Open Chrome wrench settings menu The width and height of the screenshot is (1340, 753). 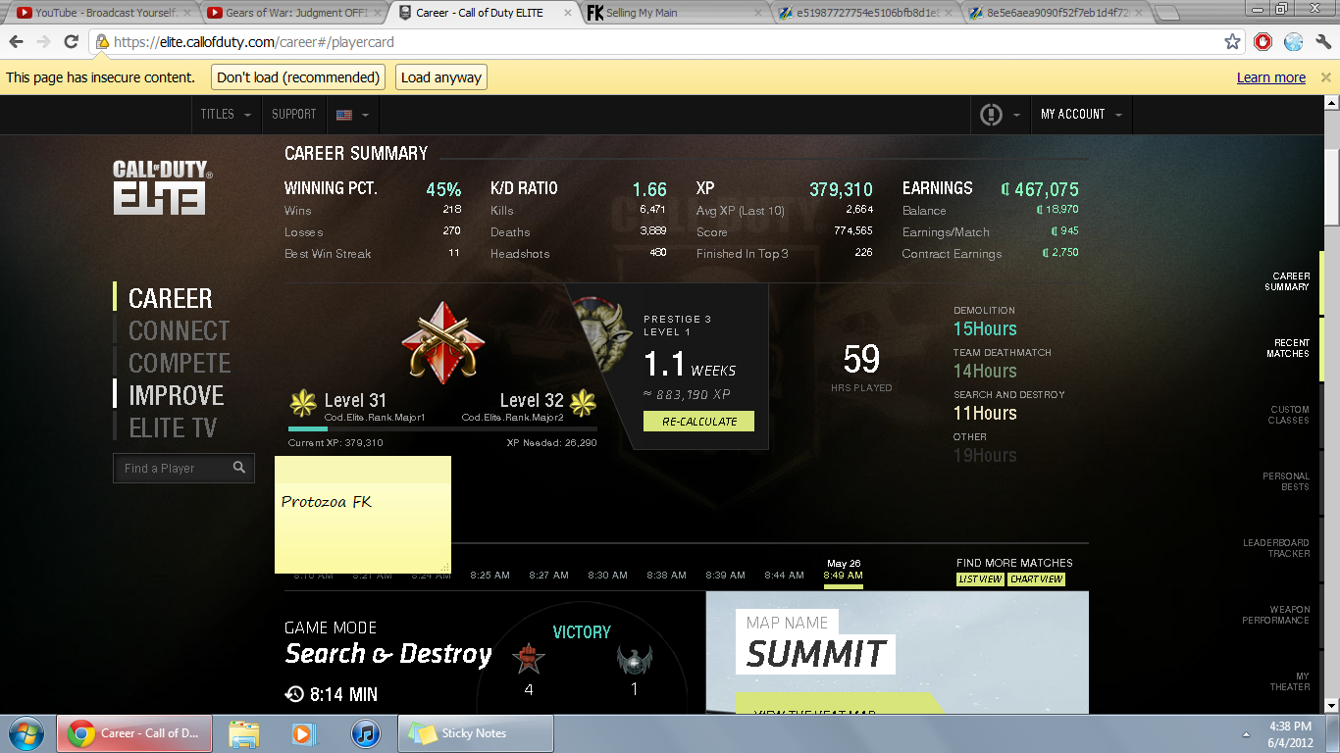pos(1323,42)
